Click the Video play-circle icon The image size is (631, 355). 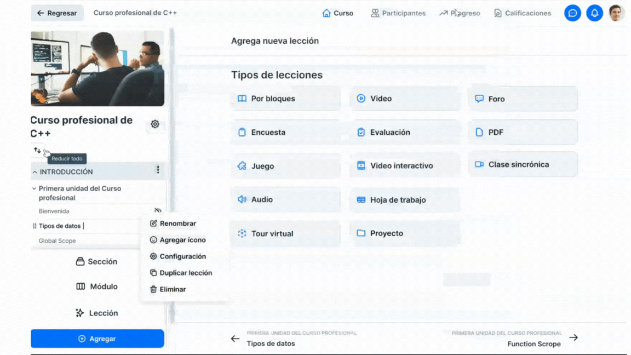point(361,98)
